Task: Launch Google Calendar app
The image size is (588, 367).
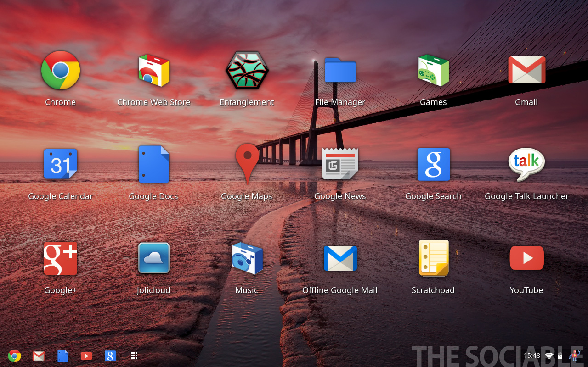Action: 61,164
